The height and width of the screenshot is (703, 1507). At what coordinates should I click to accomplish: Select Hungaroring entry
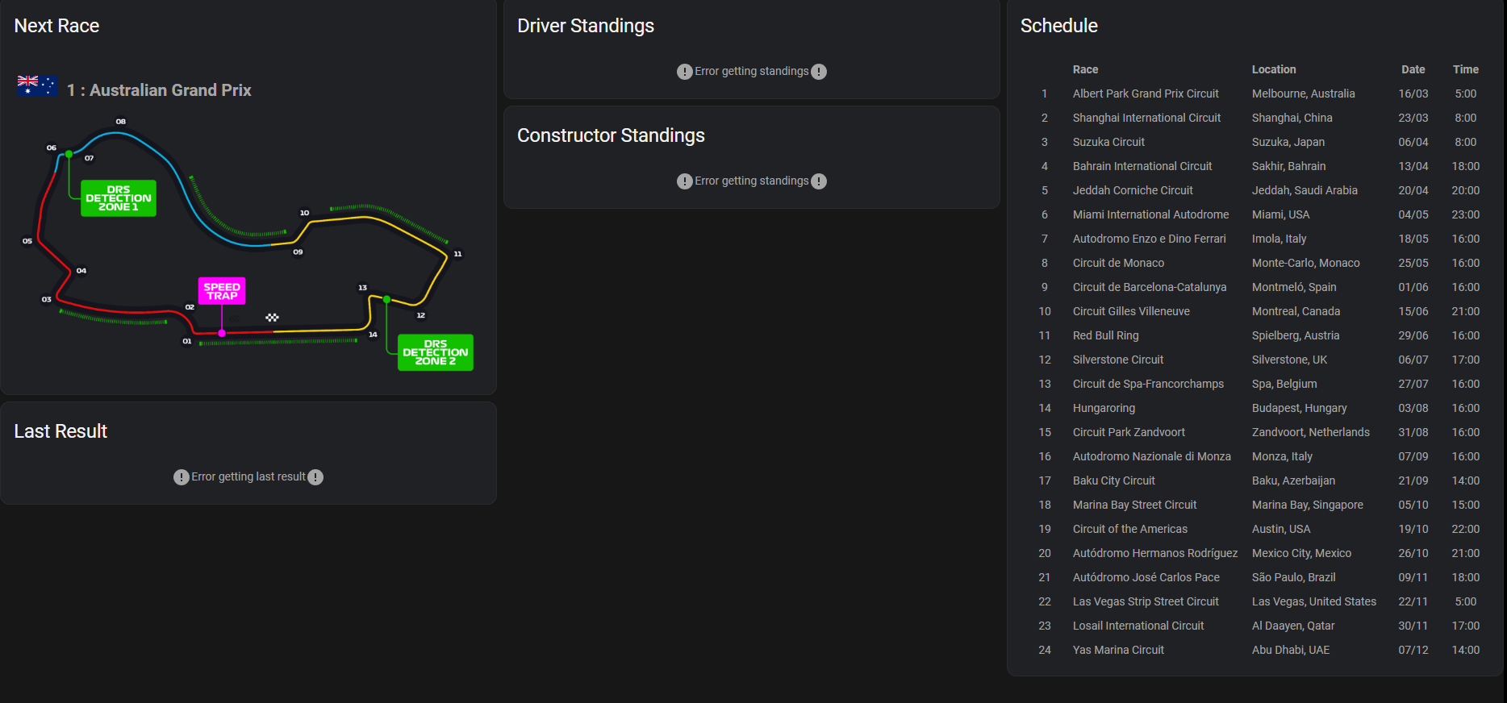pyautogui.click(x=1104, y=408)
